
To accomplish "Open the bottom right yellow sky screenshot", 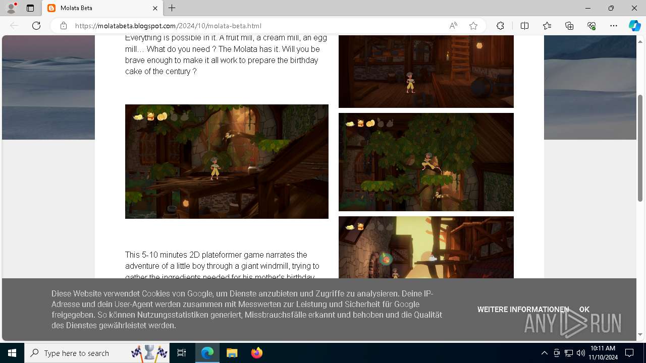I will point(426,247).
